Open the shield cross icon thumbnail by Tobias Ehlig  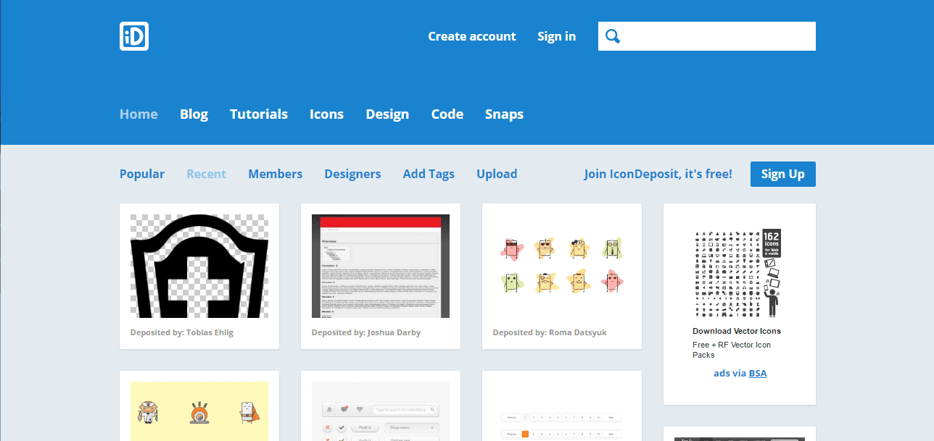coord(199,266)
